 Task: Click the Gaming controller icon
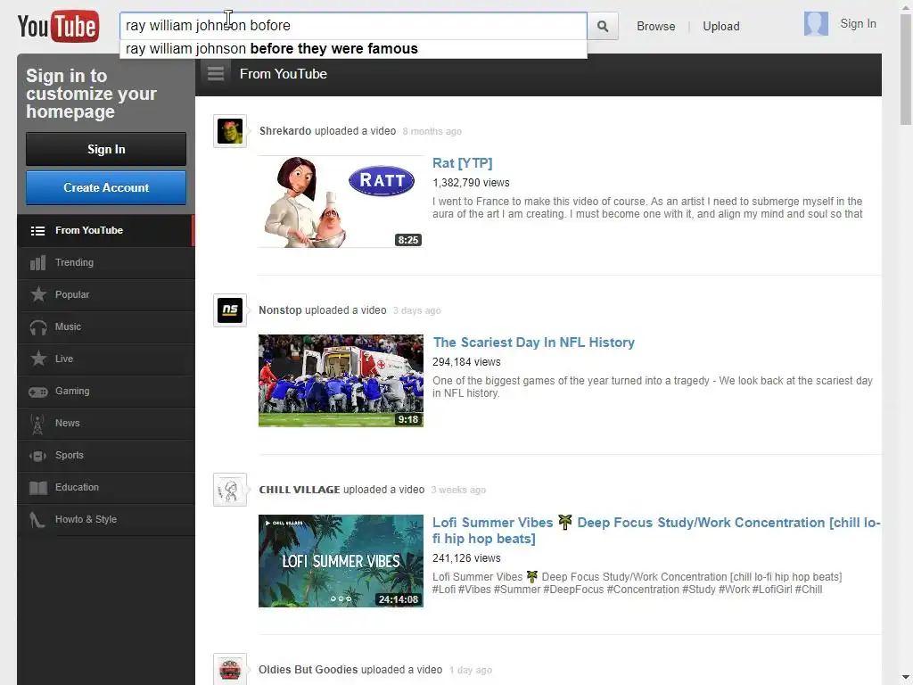pos(38,392)
